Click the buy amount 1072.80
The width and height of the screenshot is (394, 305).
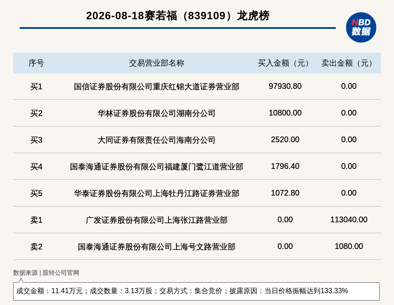[285, 193]
